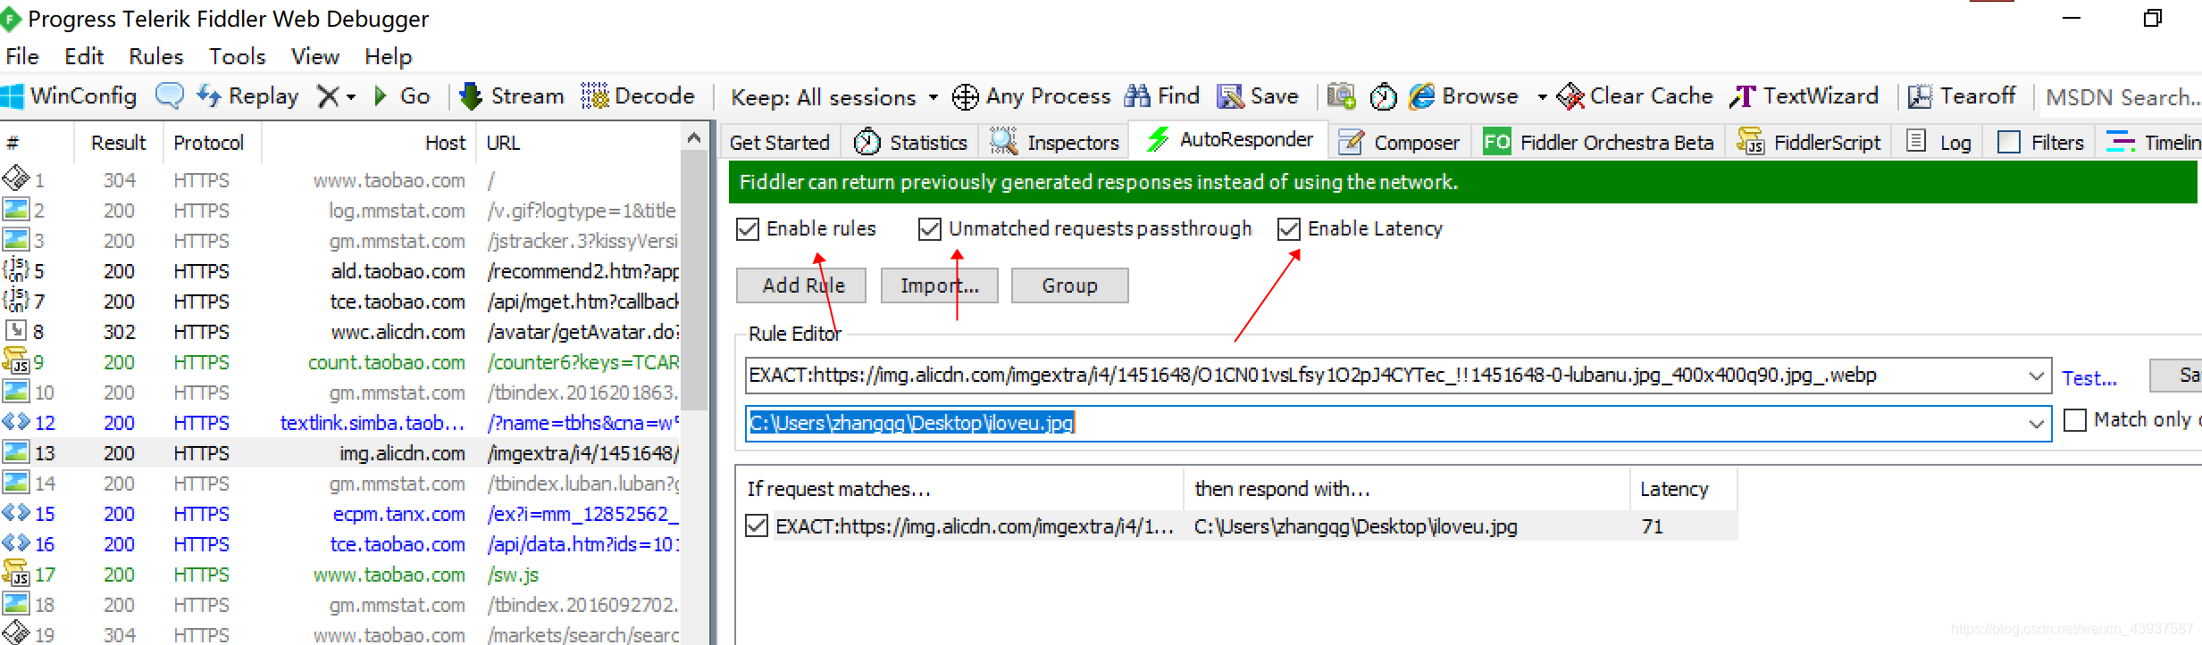The height and width of the screenshot is (645, 2202).
Task: Click the Test... link
Action: pos(2089,378)
